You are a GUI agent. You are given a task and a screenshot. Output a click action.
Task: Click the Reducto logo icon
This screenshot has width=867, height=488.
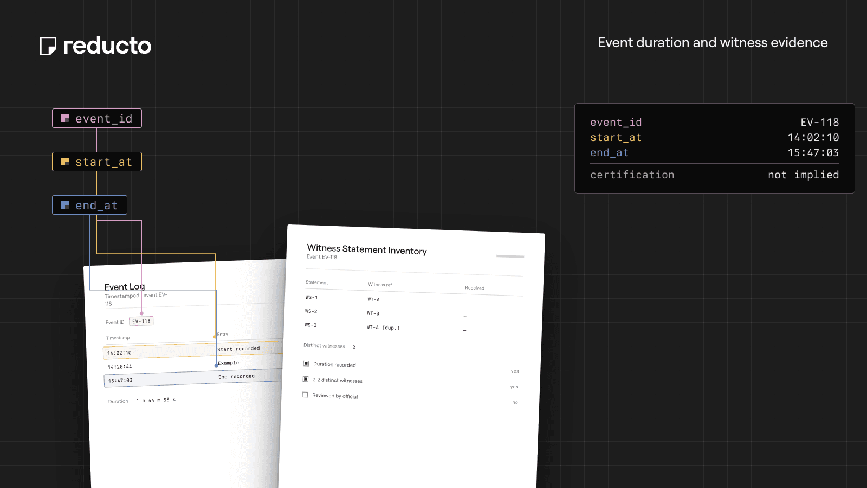[x=48, y=46]
